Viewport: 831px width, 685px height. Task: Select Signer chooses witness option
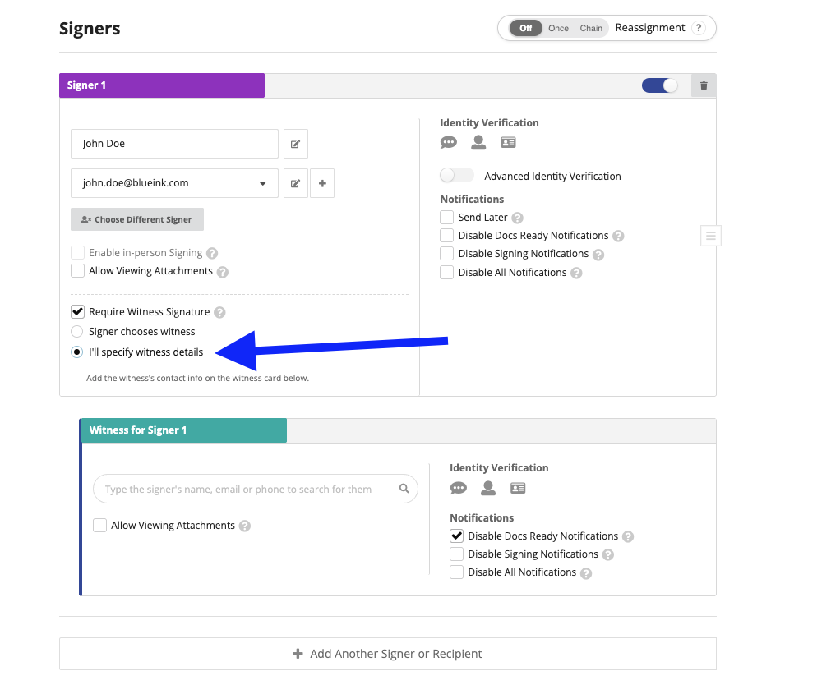coord(76,332)
